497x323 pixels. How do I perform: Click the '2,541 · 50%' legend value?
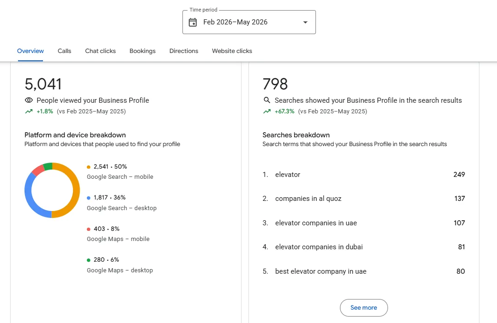tap(110, 166)
